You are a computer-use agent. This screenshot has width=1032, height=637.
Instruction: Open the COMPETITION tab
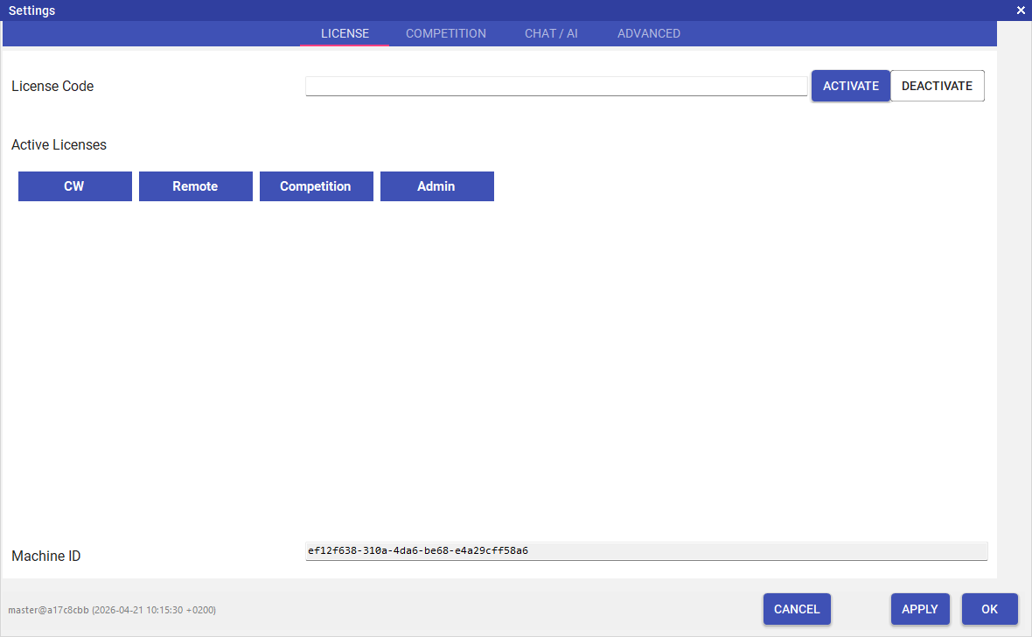(x=445, y=33)
